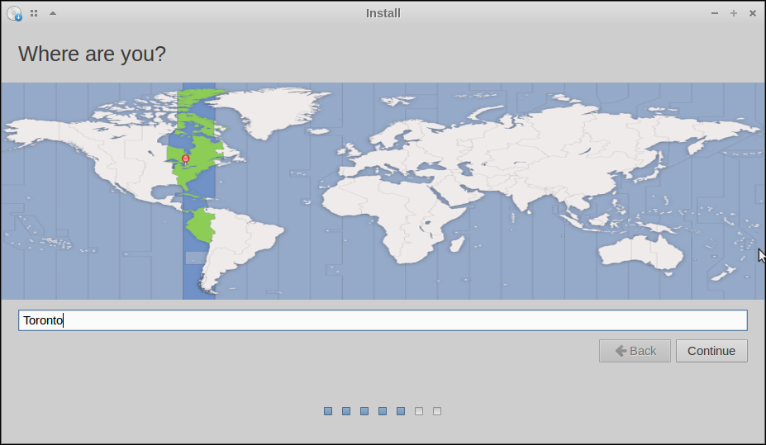Screen dimensions: 766x445
Task: Minimize the Install window
Action: coord(715,13)
